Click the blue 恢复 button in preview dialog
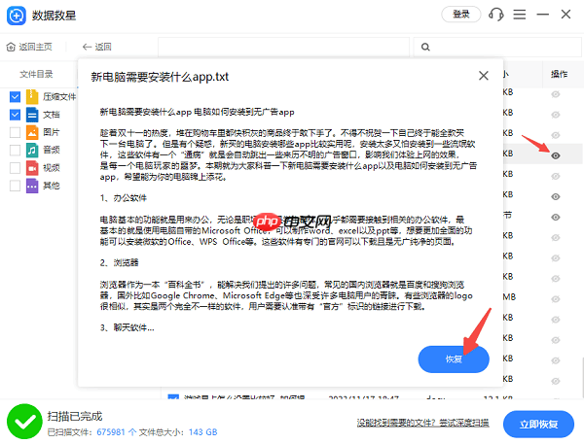This screenshot has width=584, height=444. coord(454,359)
